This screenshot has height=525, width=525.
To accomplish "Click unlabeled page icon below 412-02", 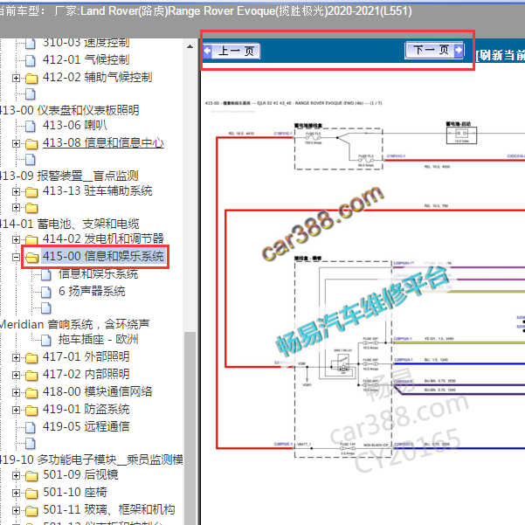I will [x=31, y=94].
